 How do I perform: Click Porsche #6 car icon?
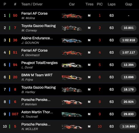(72, 102)
